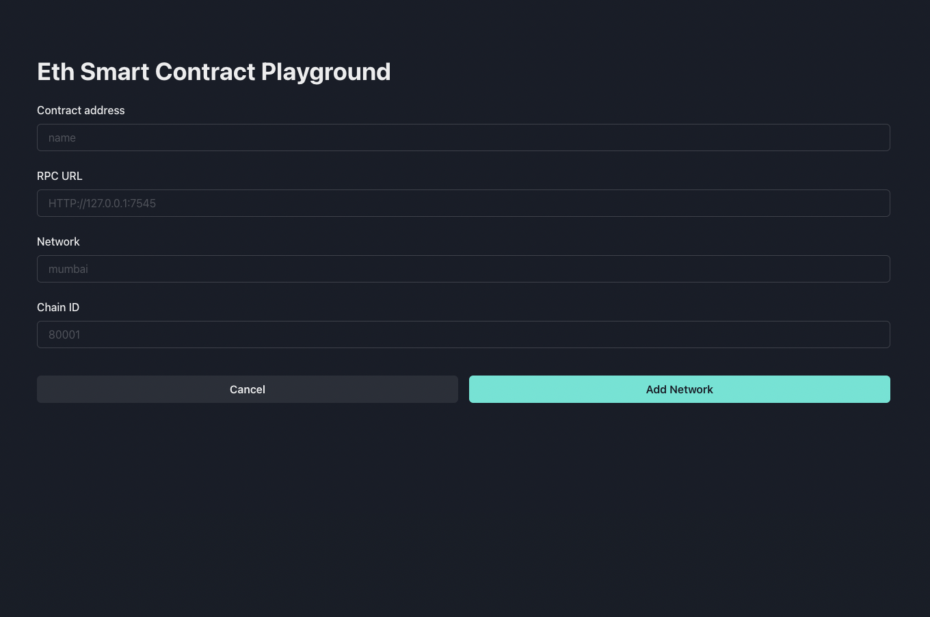Click the Chain ID field with 80001 placeholder
The image size is (930, 617).
(464, 334)
